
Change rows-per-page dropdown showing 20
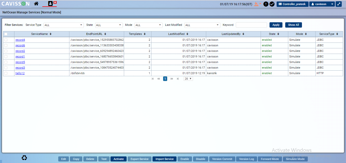point(188,79)
